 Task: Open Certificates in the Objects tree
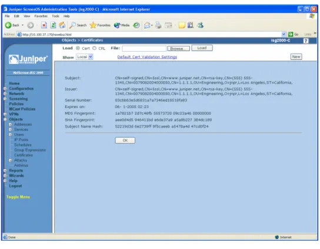(x=24, y=155)
